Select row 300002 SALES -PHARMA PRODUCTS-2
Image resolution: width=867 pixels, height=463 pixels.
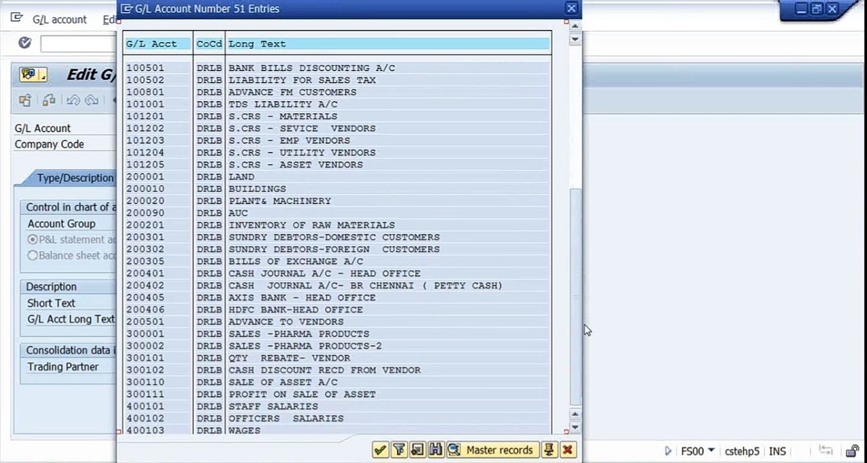pos(337,346)
